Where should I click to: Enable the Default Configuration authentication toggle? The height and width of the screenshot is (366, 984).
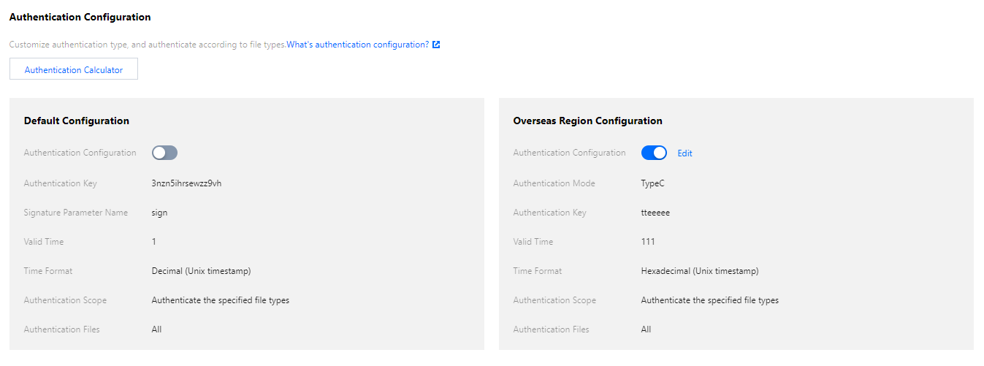164,153
